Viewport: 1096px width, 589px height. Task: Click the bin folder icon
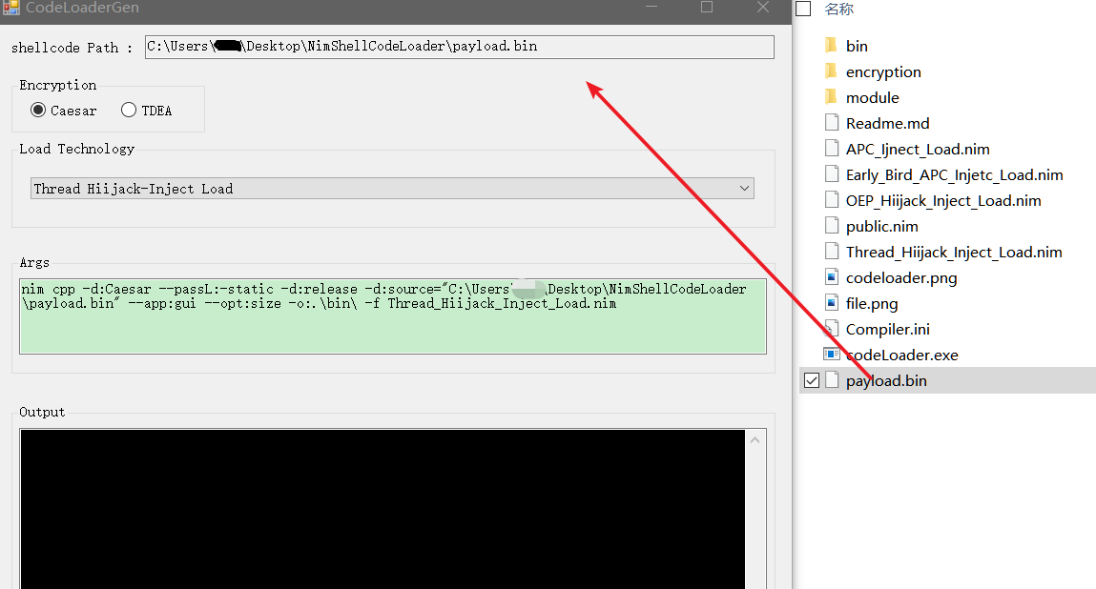[x=831, y=46]
